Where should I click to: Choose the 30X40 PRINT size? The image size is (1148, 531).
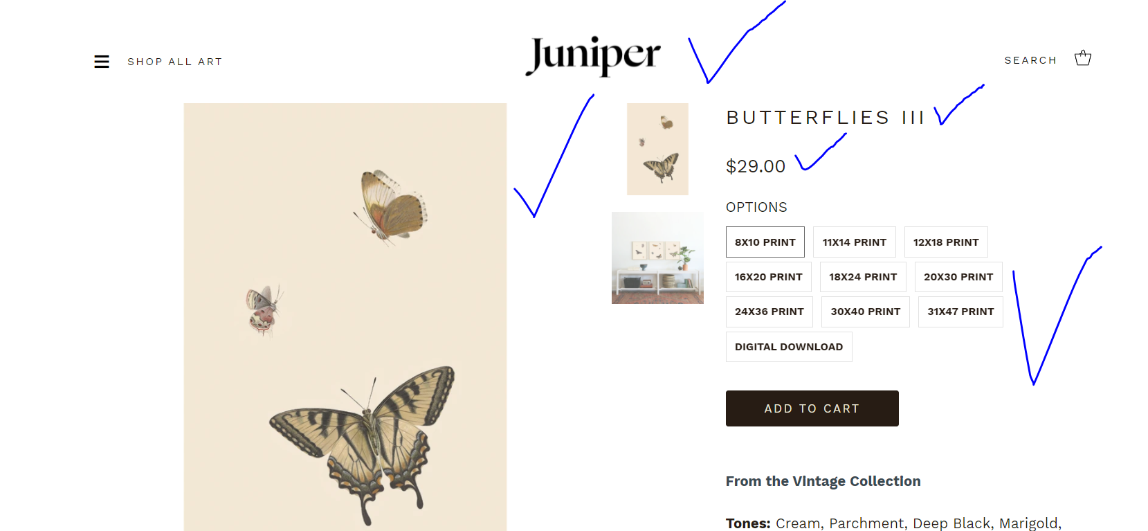coord(866,312)
